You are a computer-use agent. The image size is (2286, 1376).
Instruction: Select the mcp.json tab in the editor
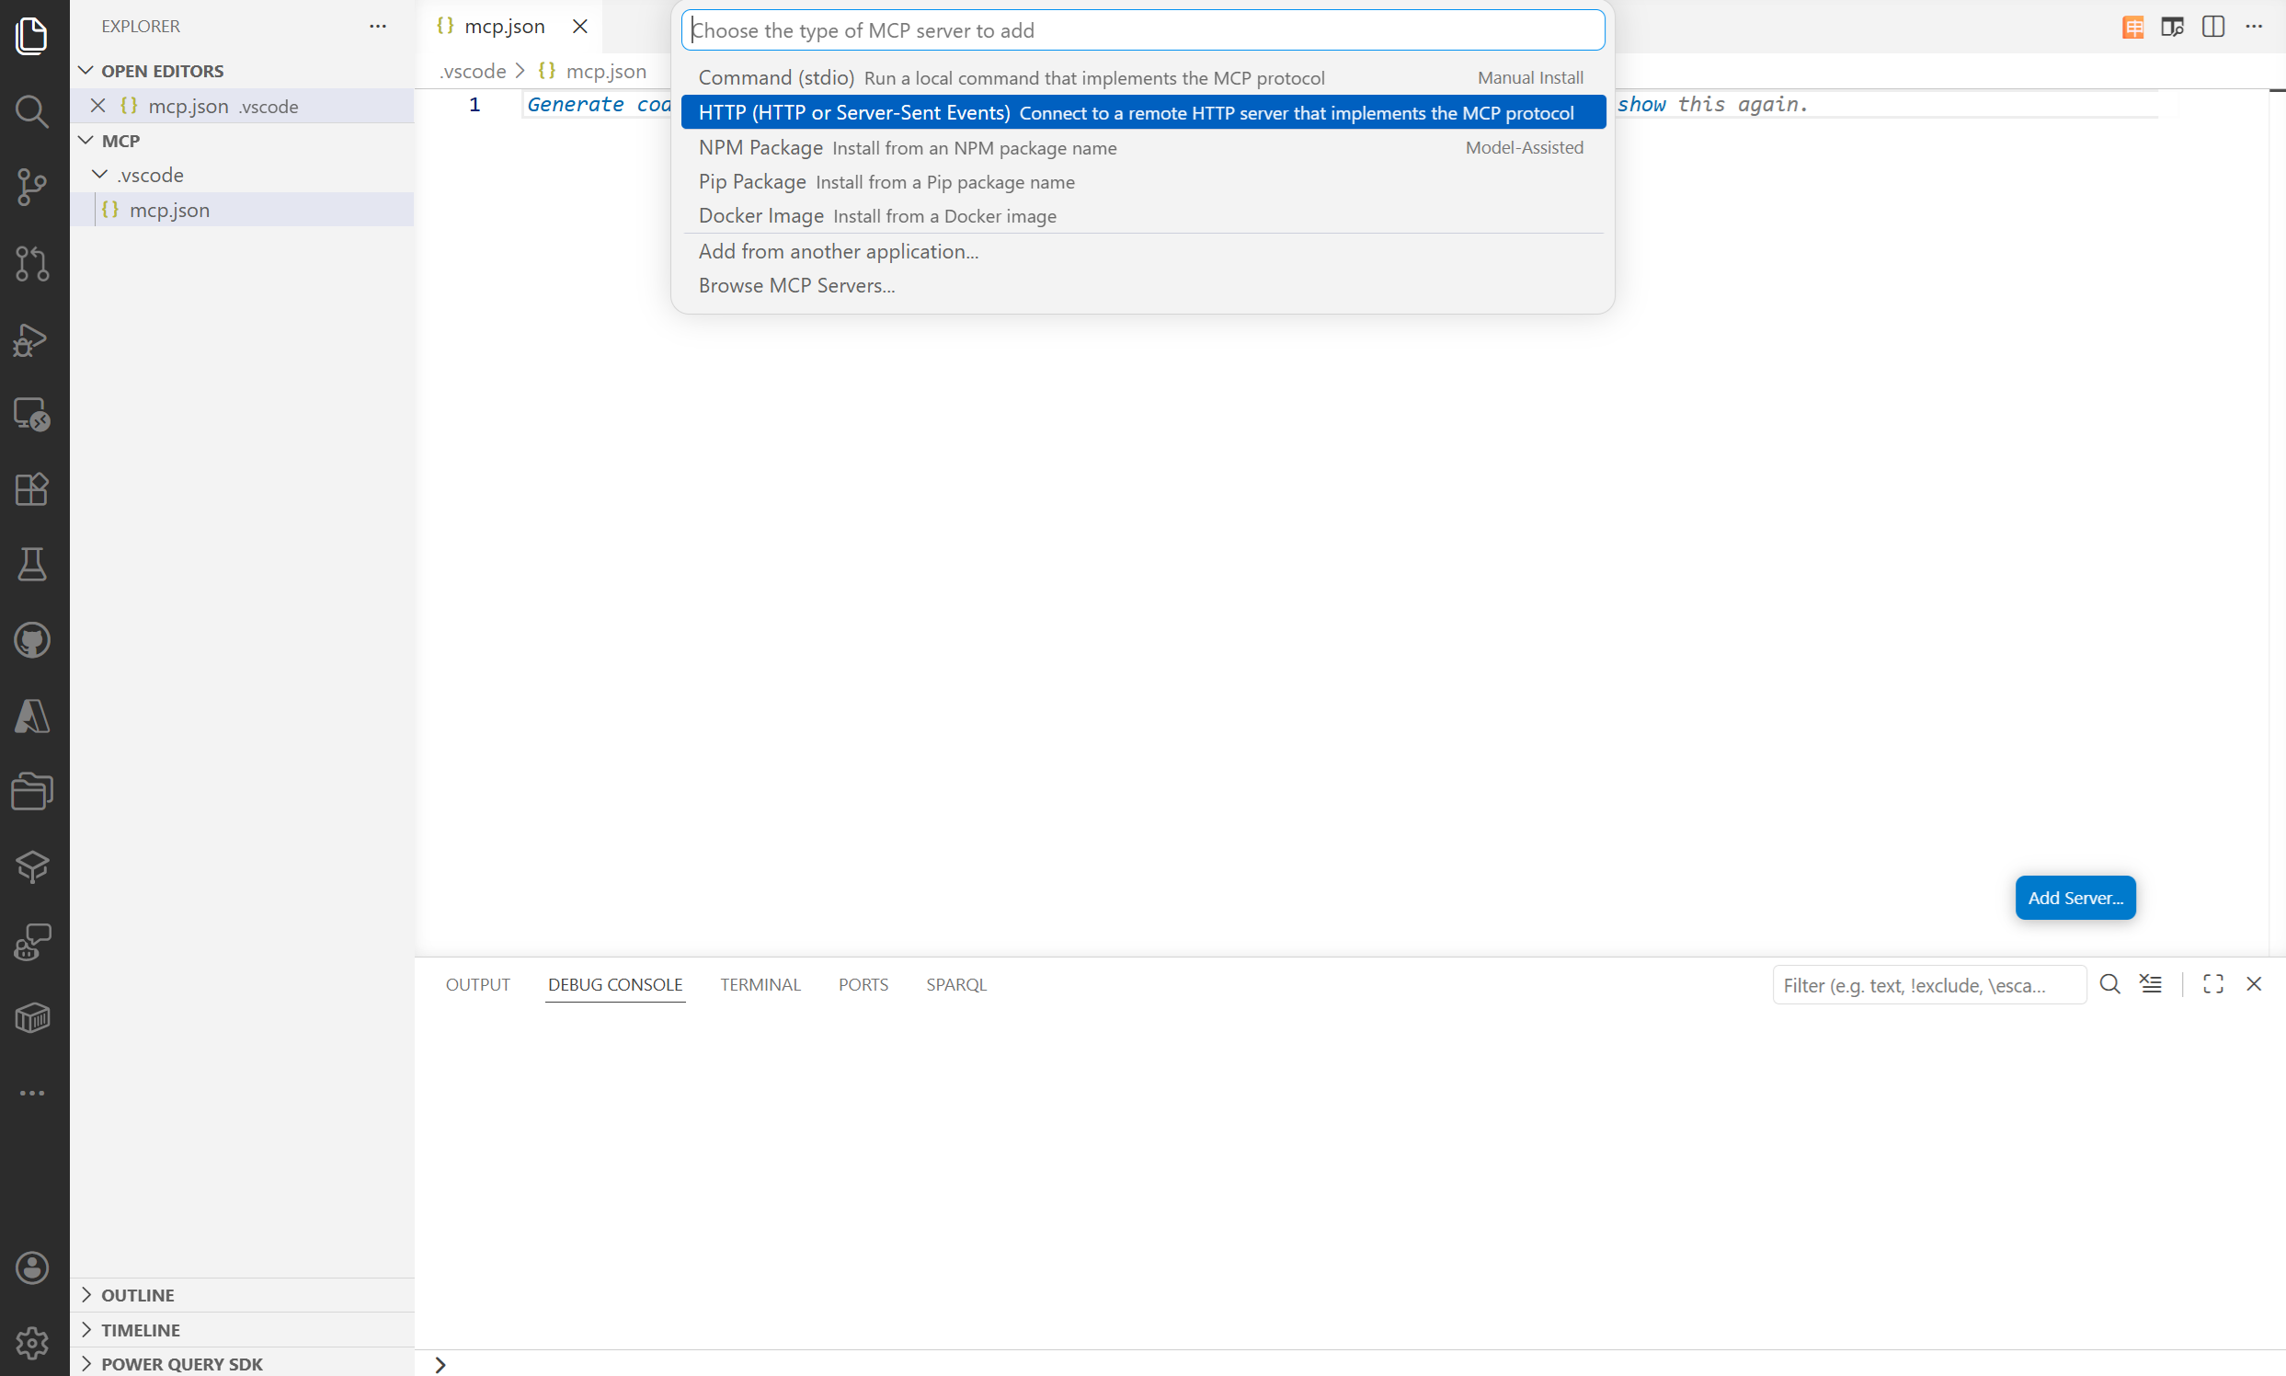pyautogui.click(x=508, y=26)
